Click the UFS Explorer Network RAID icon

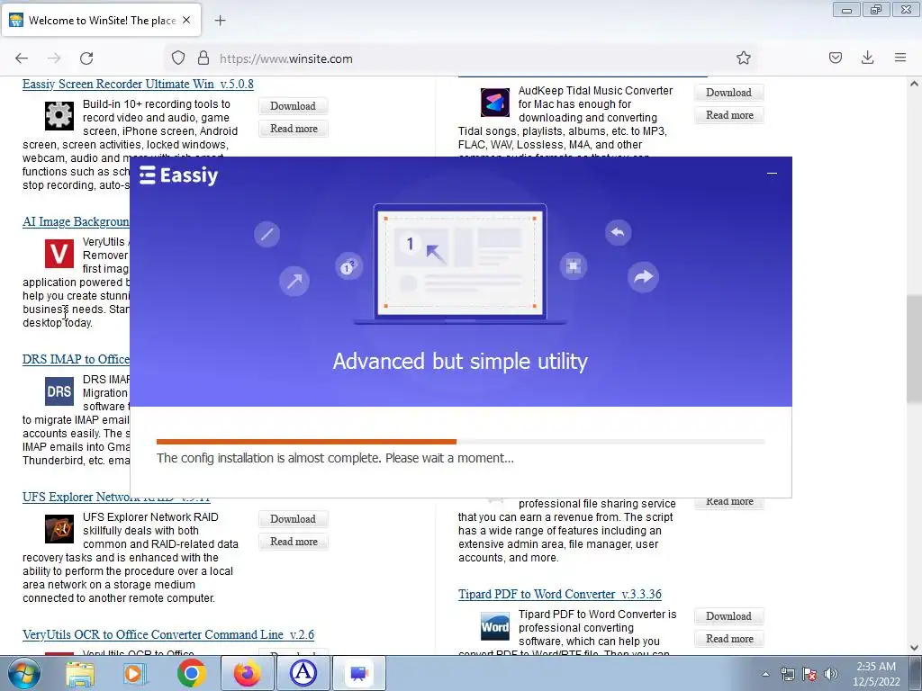59,529
